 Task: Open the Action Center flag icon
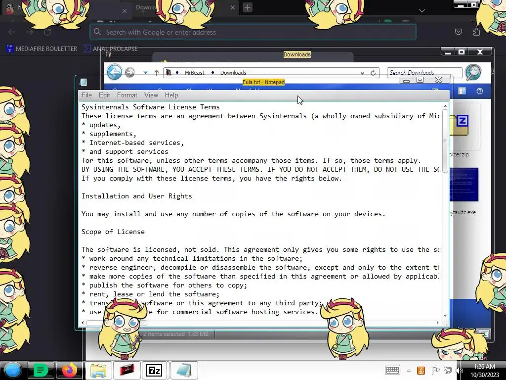[435, 370]
